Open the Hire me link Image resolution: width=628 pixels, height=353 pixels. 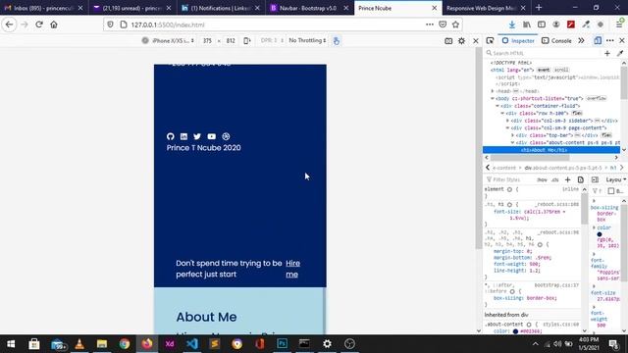click(292, 269)
